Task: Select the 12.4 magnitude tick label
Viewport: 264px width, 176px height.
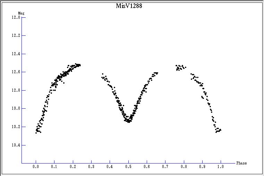Action: coord(16,54)
